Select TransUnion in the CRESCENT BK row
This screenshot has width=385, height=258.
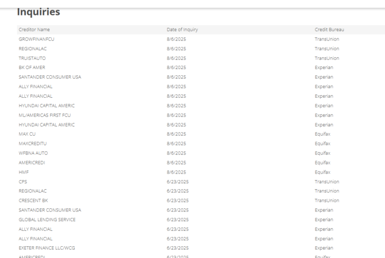click(x=327, y=201)
